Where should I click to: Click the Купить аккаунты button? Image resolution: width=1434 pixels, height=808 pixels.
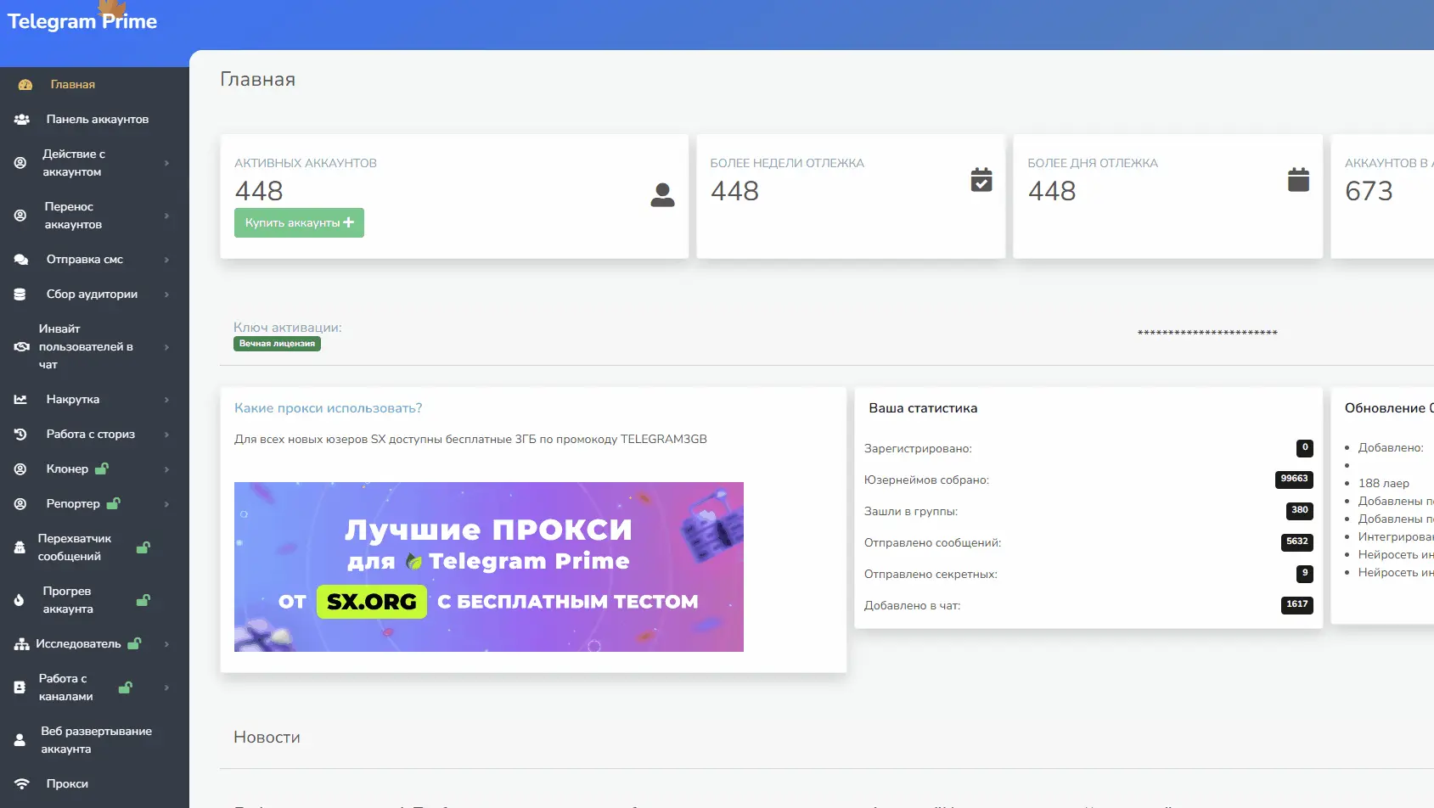coord(299,222)
